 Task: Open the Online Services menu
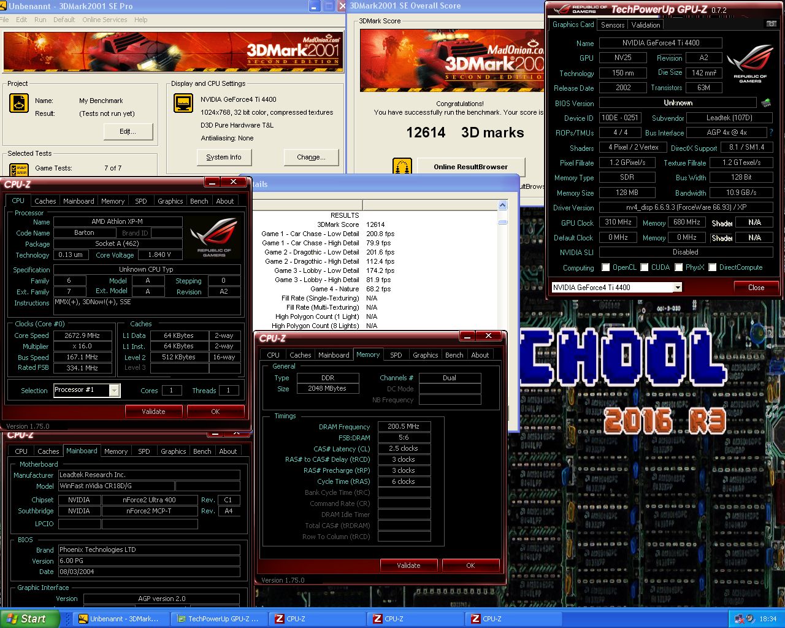(105, 20)
